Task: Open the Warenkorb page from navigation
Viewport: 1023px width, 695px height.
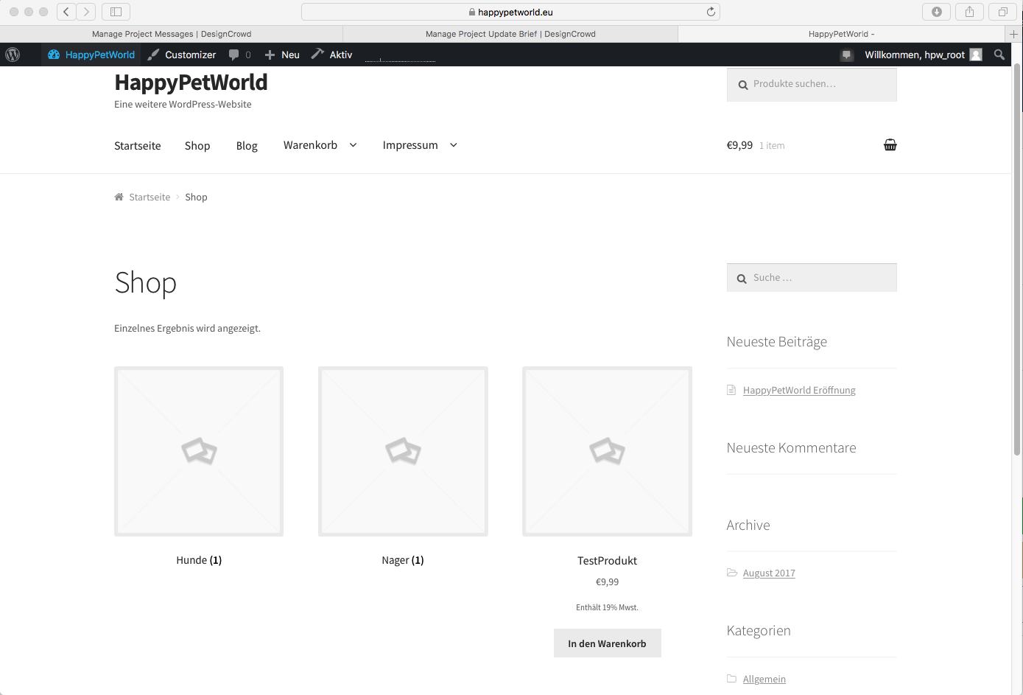Action: tap(310, 145)
